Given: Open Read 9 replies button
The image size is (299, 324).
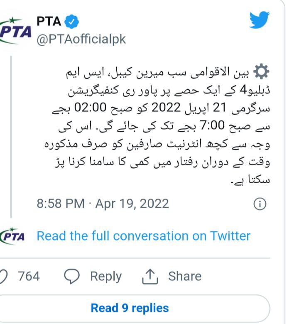Looking at the screenshot, I should (130, 308).
